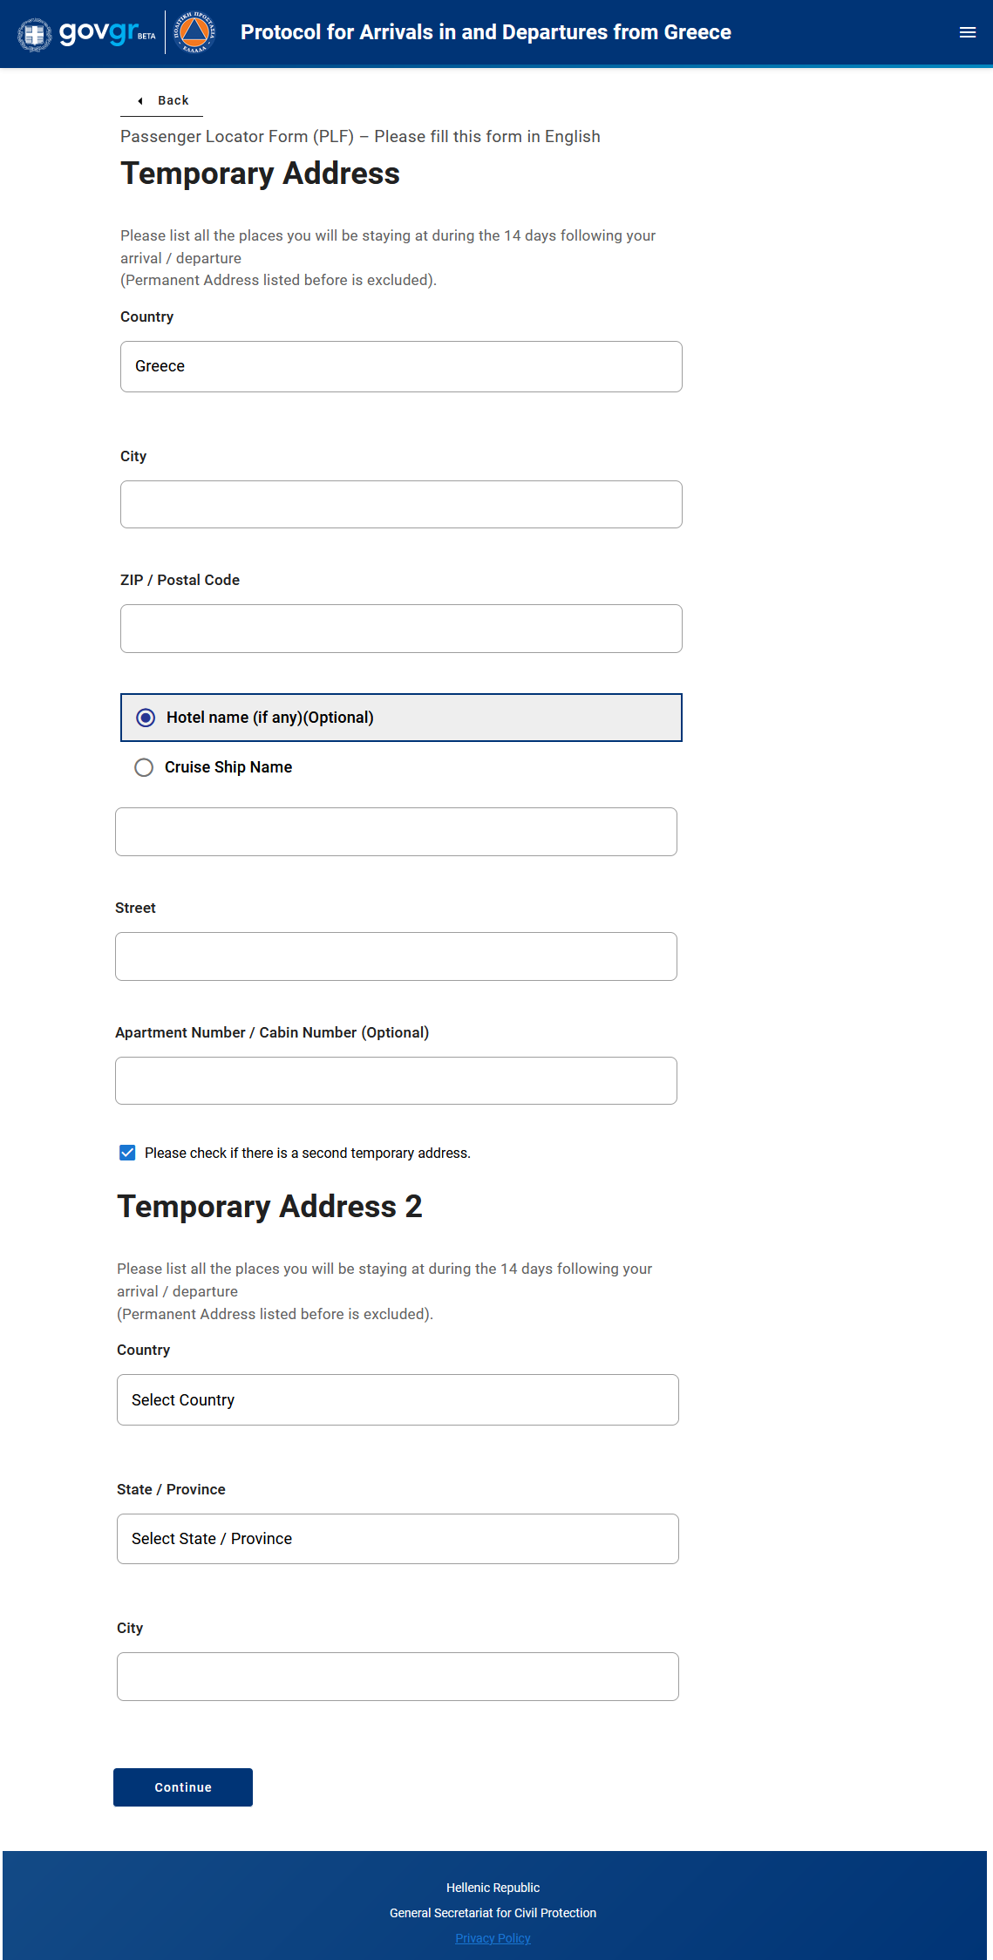Open the Select Country dropdown
This screenshot has width=993, height=1960.
(x=398, y=1399)
